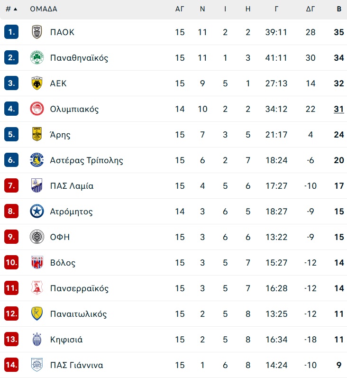Open the Πανσερραϊκός team name link
Screen dimensions: 347x378
click(79, 288)
